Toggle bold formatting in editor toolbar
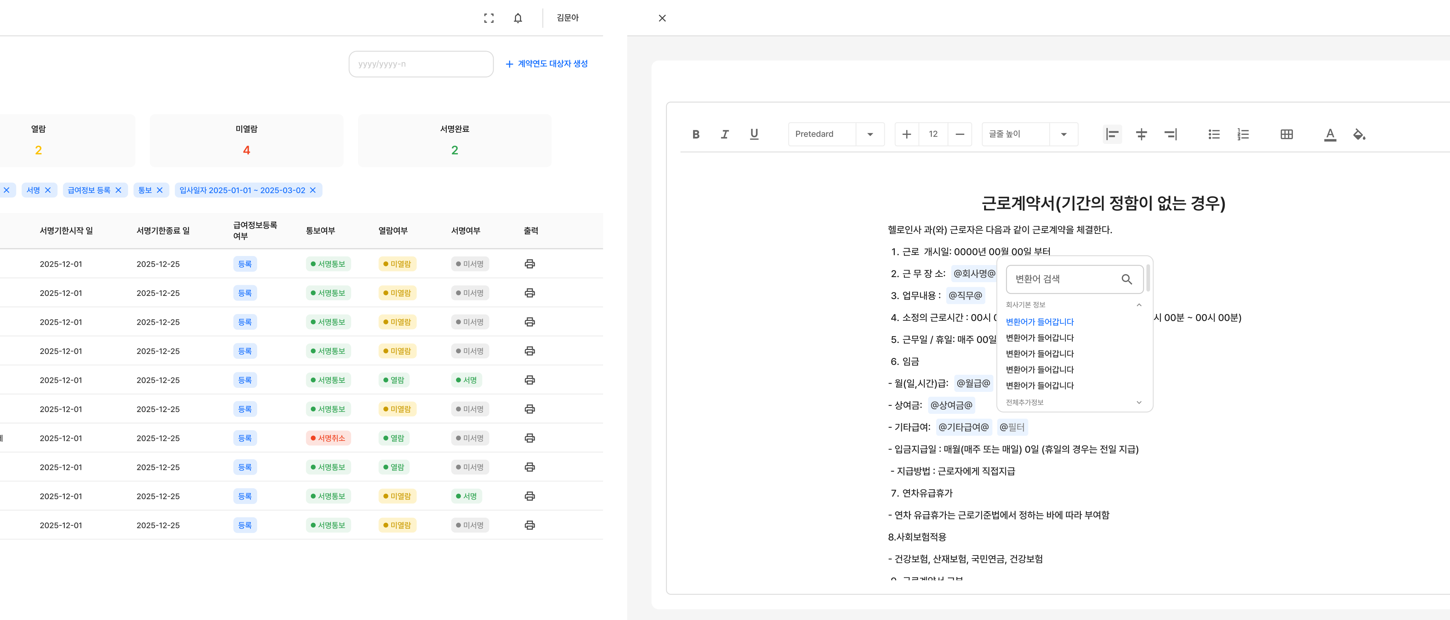1450x620 pixels. click(696, 134)
